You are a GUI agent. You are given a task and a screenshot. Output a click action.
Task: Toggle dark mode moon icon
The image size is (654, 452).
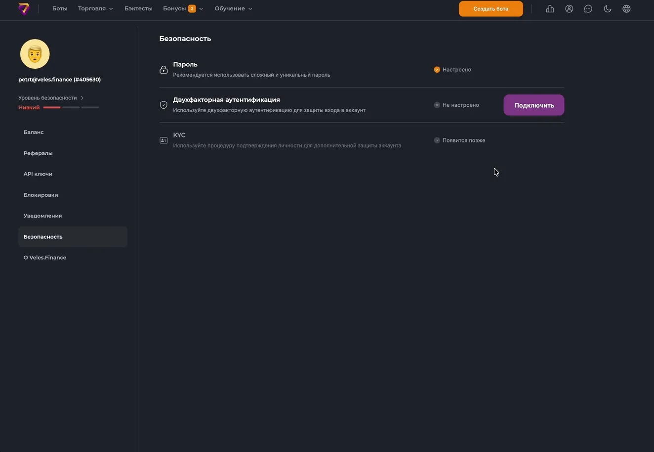pyautogui.click(x=607, y=9)
